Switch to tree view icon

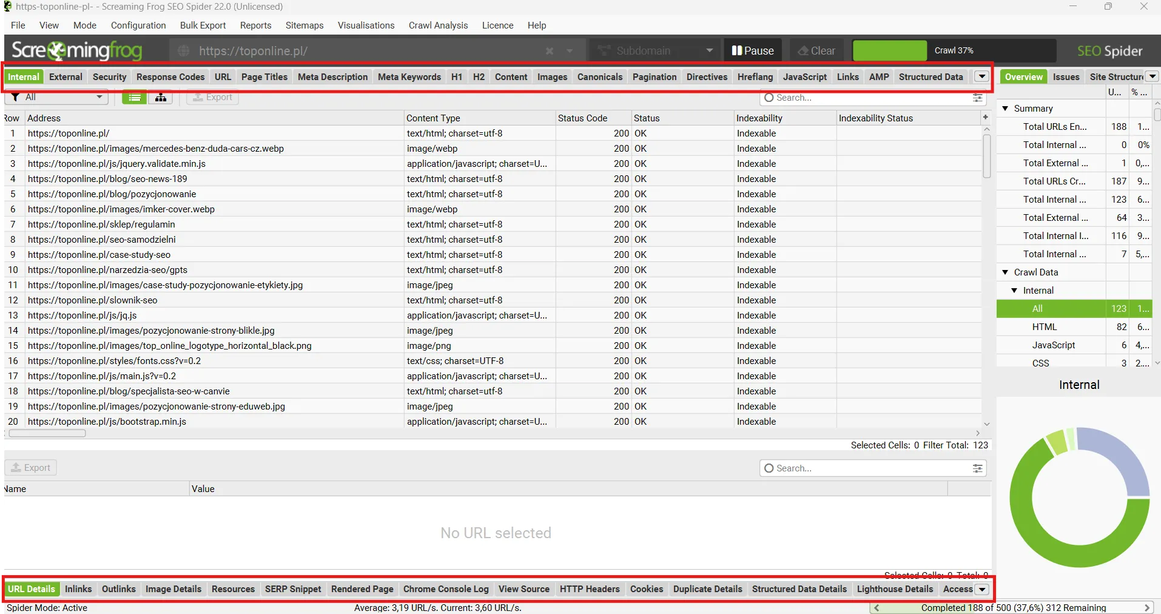(x=161, y=97)
